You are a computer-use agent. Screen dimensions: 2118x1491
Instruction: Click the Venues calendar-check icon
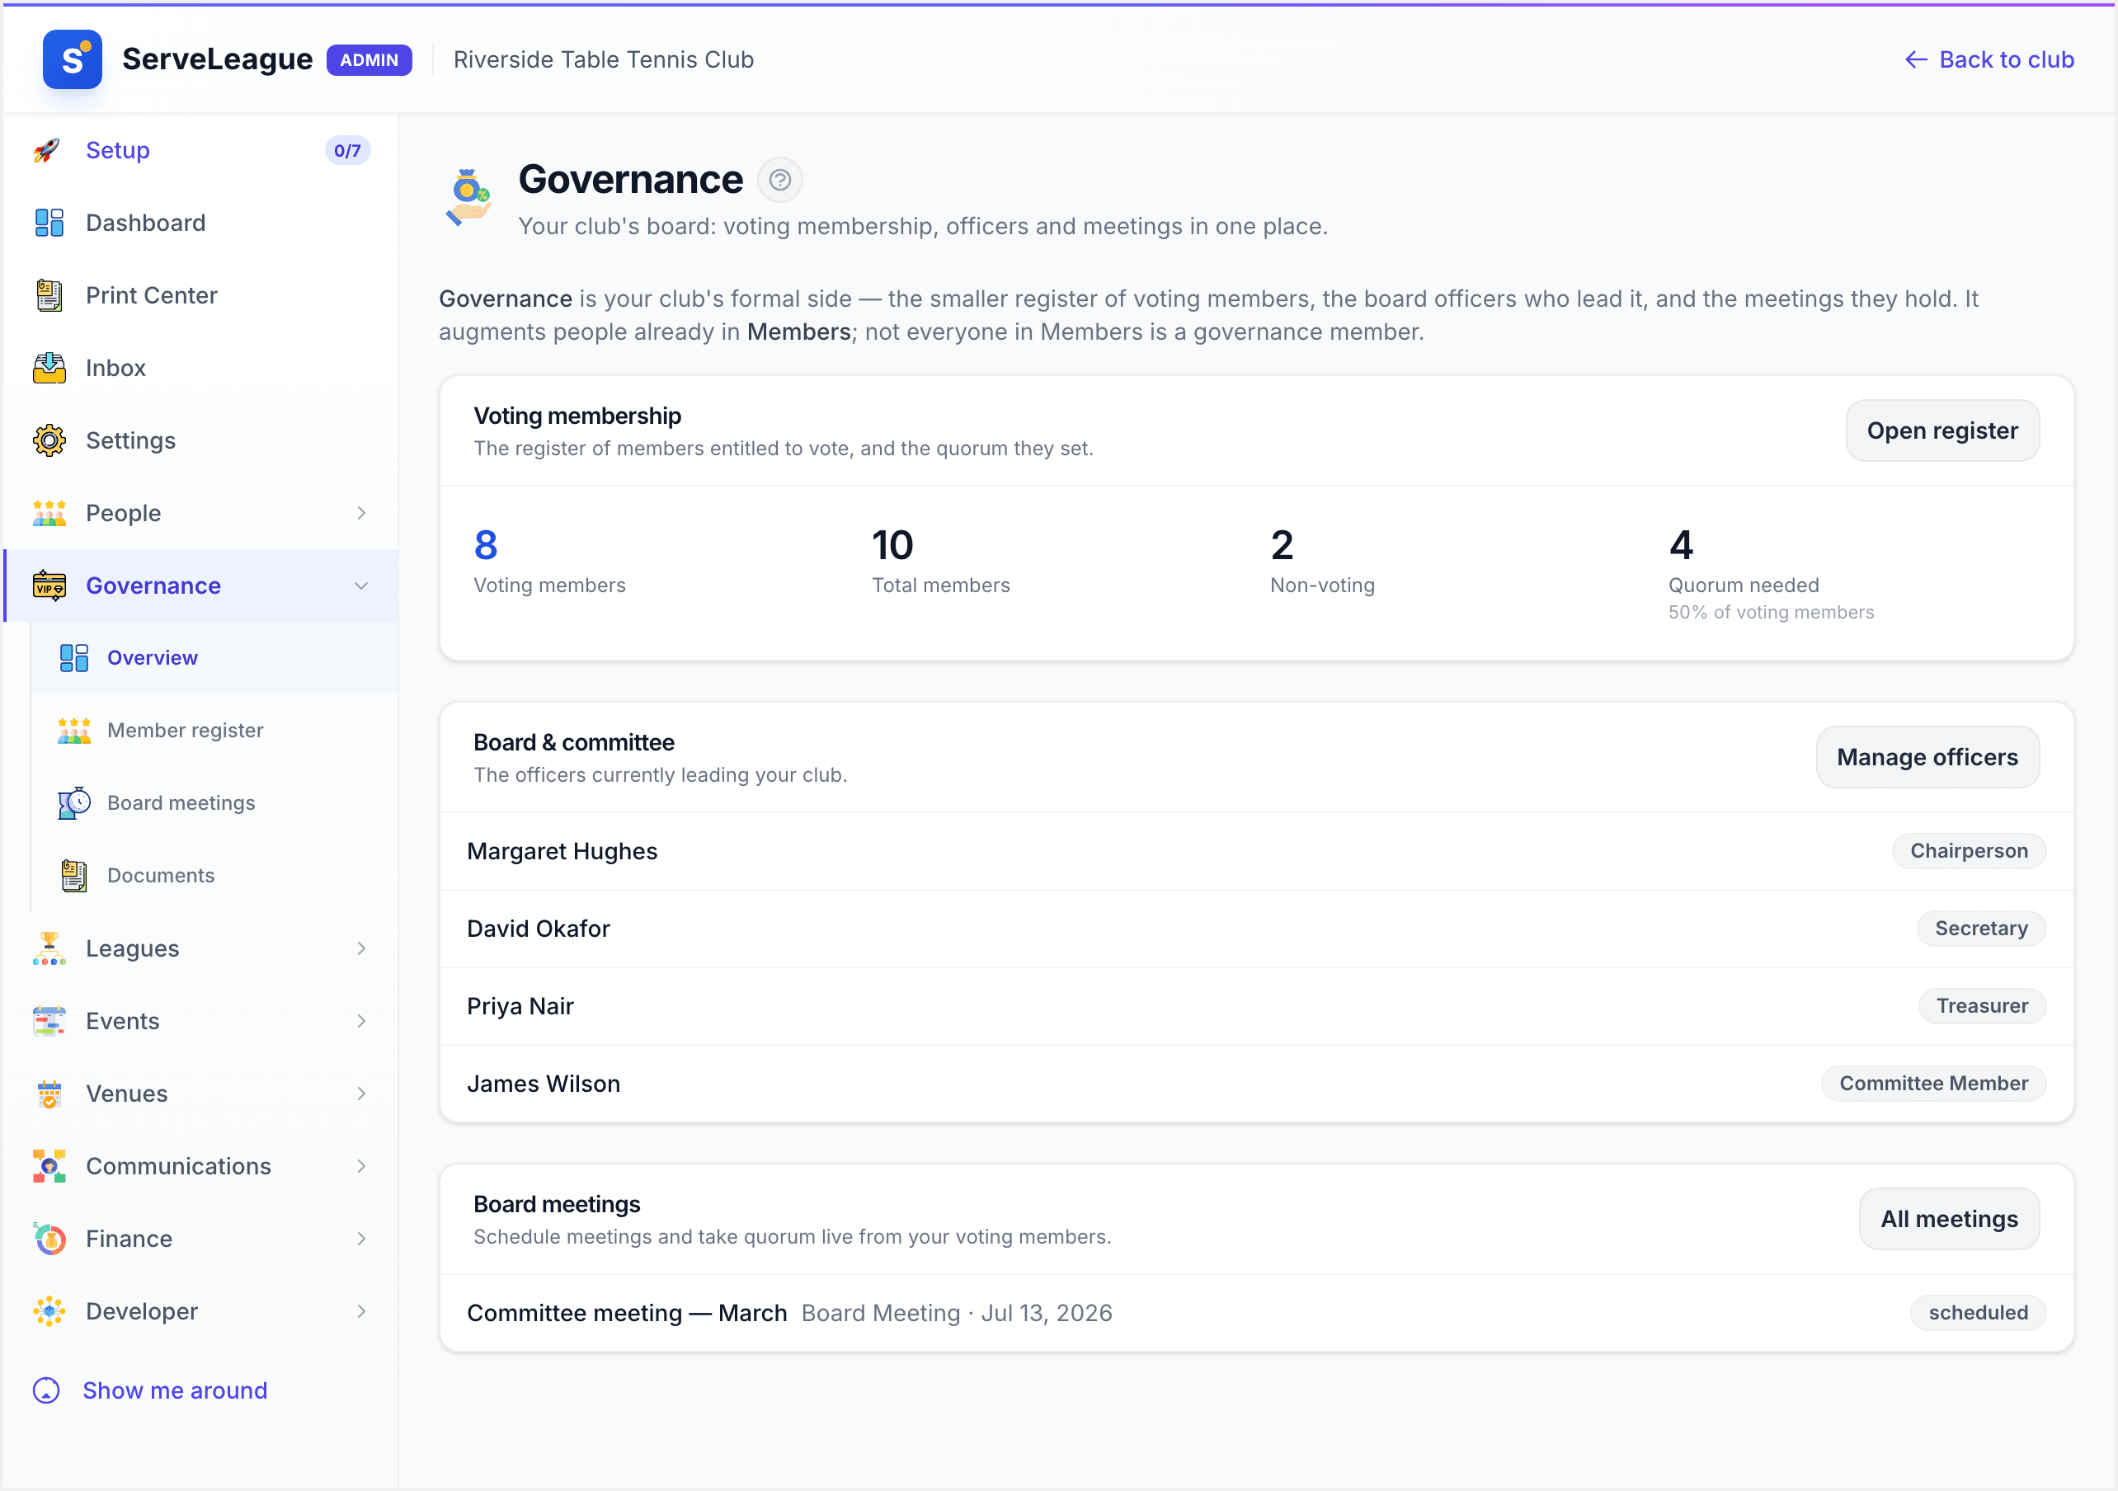coord(49,1094)
